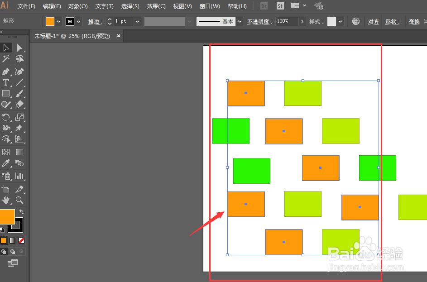This screenshot has height=282, width=427.
Task: Open Adobe Stock via St icon
Action: (280, 6)
